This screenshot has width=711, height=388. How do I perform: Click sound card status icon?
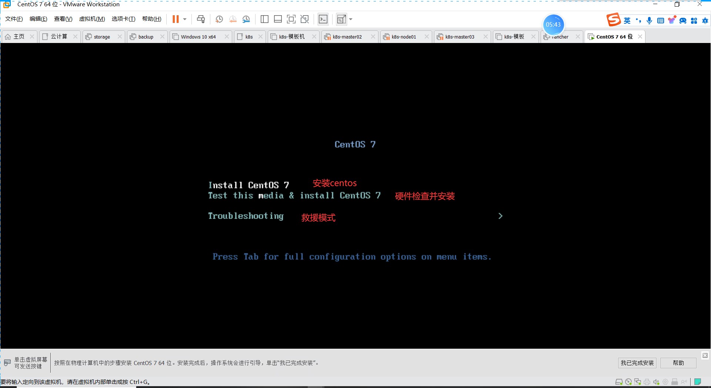[656, 382]
